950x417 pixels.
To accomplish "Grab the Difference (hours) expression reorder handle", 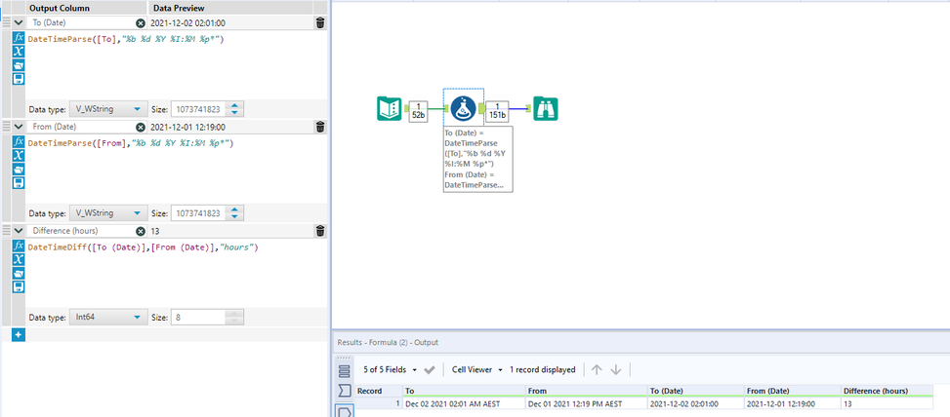I will (x=7, y=231).
